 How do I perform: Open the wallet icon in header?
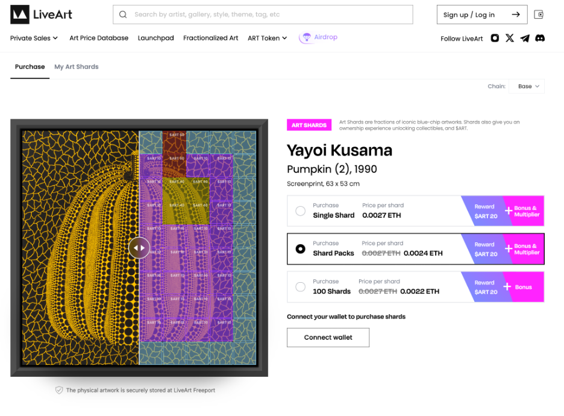[539, 14]
